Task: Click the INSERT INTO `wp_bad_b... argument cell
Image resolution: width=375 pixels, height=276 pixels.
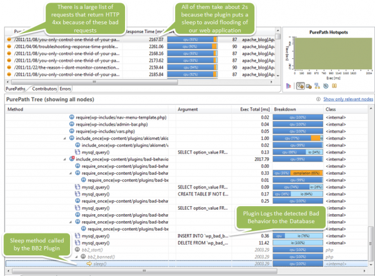Action: click(x=202, y=235)
